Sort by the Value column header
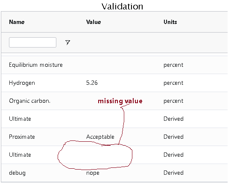The height and width of the screenshot is (188, 228). 94,22
